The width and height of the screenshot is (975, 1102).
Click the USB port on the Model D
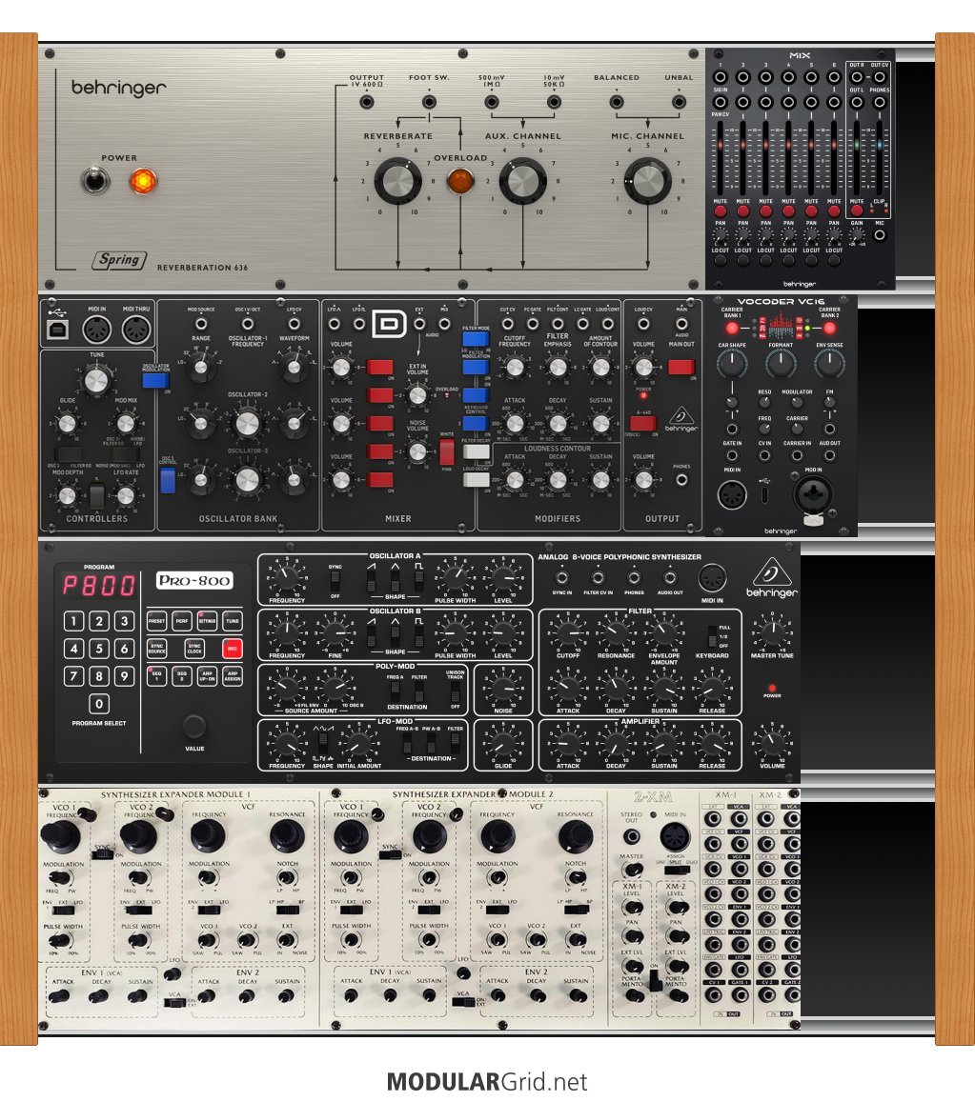[57, 329]
